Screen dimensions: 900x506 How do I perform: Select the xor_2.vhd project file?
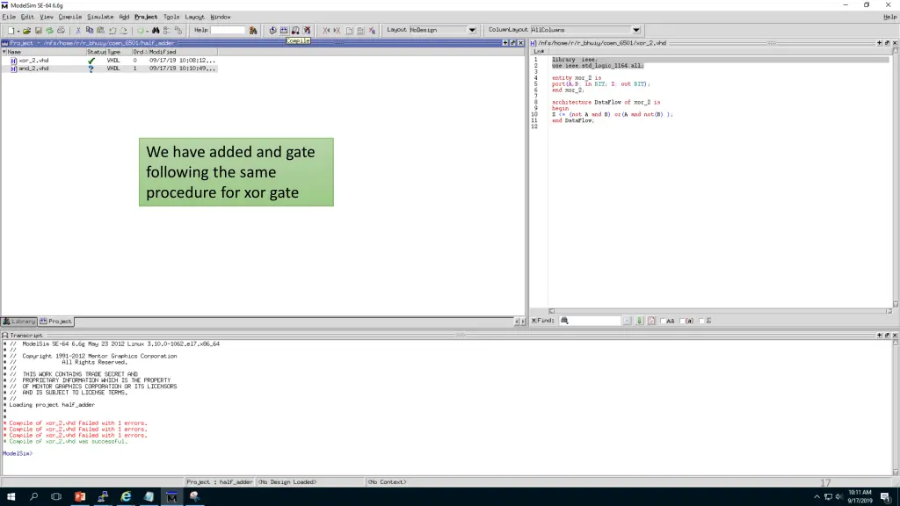[33, 61]
